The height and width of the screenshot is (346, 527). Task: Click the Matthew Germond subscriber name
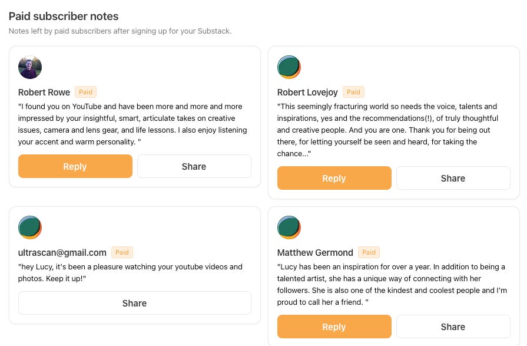point(315,252)
